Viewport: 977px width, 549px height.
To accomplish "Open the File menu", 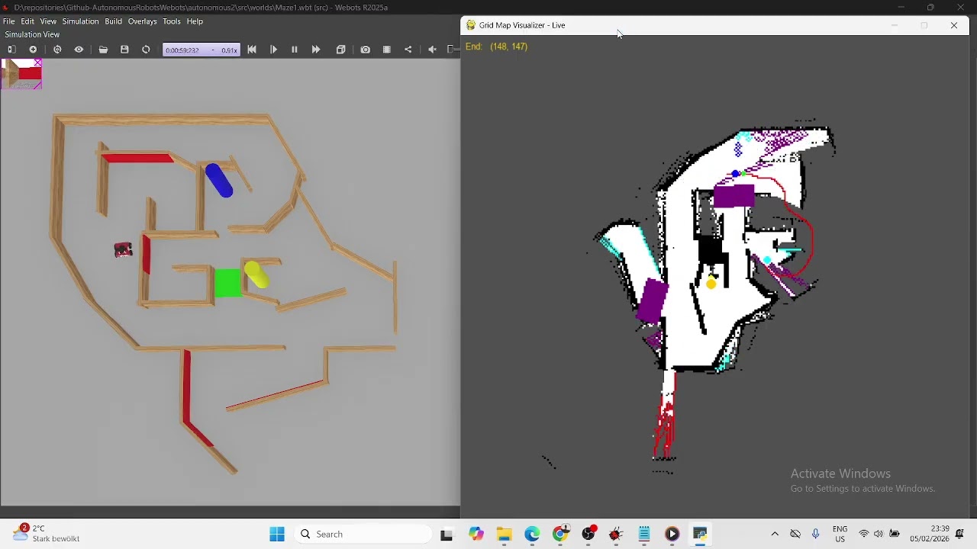I will [x=9, y=21].
